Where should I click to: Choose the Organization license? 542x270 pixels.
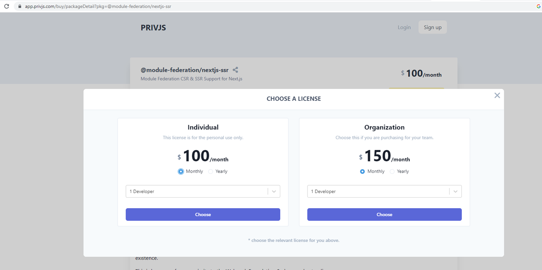tap(384, 214)
